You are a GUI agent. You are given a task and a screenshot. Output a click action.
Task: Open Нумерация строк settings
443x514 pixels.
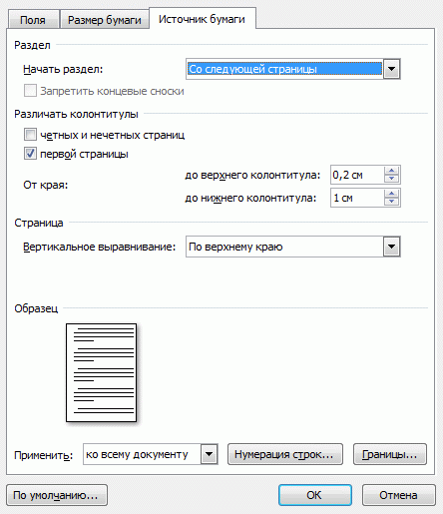285,454
